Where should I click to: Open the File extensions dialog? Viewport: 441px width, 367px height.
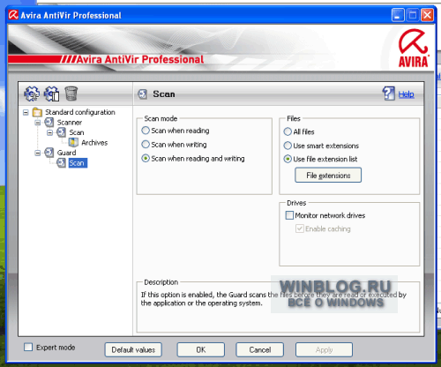click(x=328, y=176)
